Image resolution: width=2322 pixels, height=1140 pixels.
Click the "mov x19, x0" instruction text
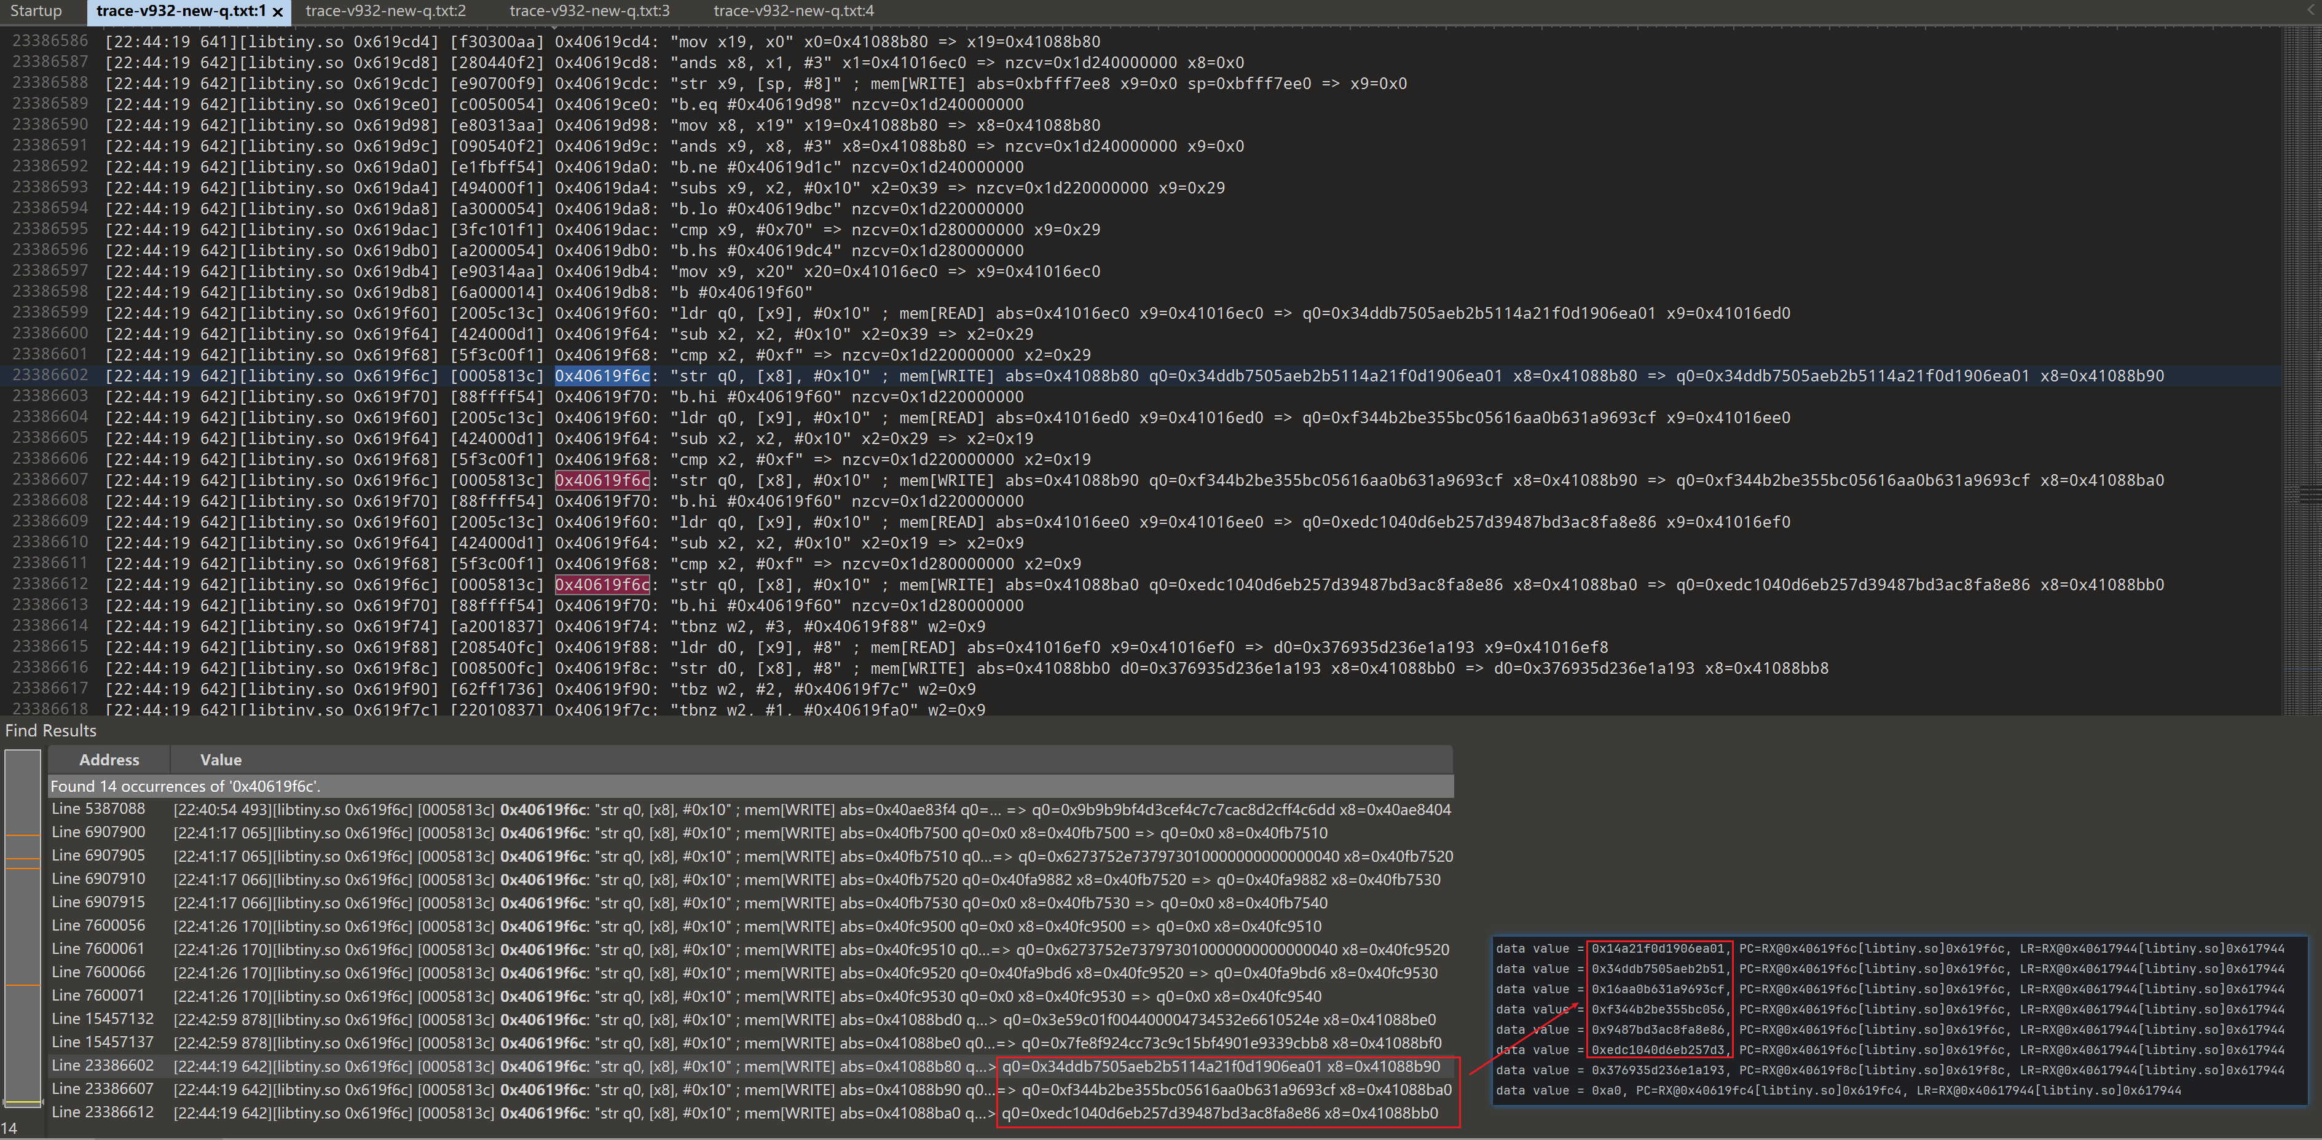pyautogui.click(x=732, y=41)
